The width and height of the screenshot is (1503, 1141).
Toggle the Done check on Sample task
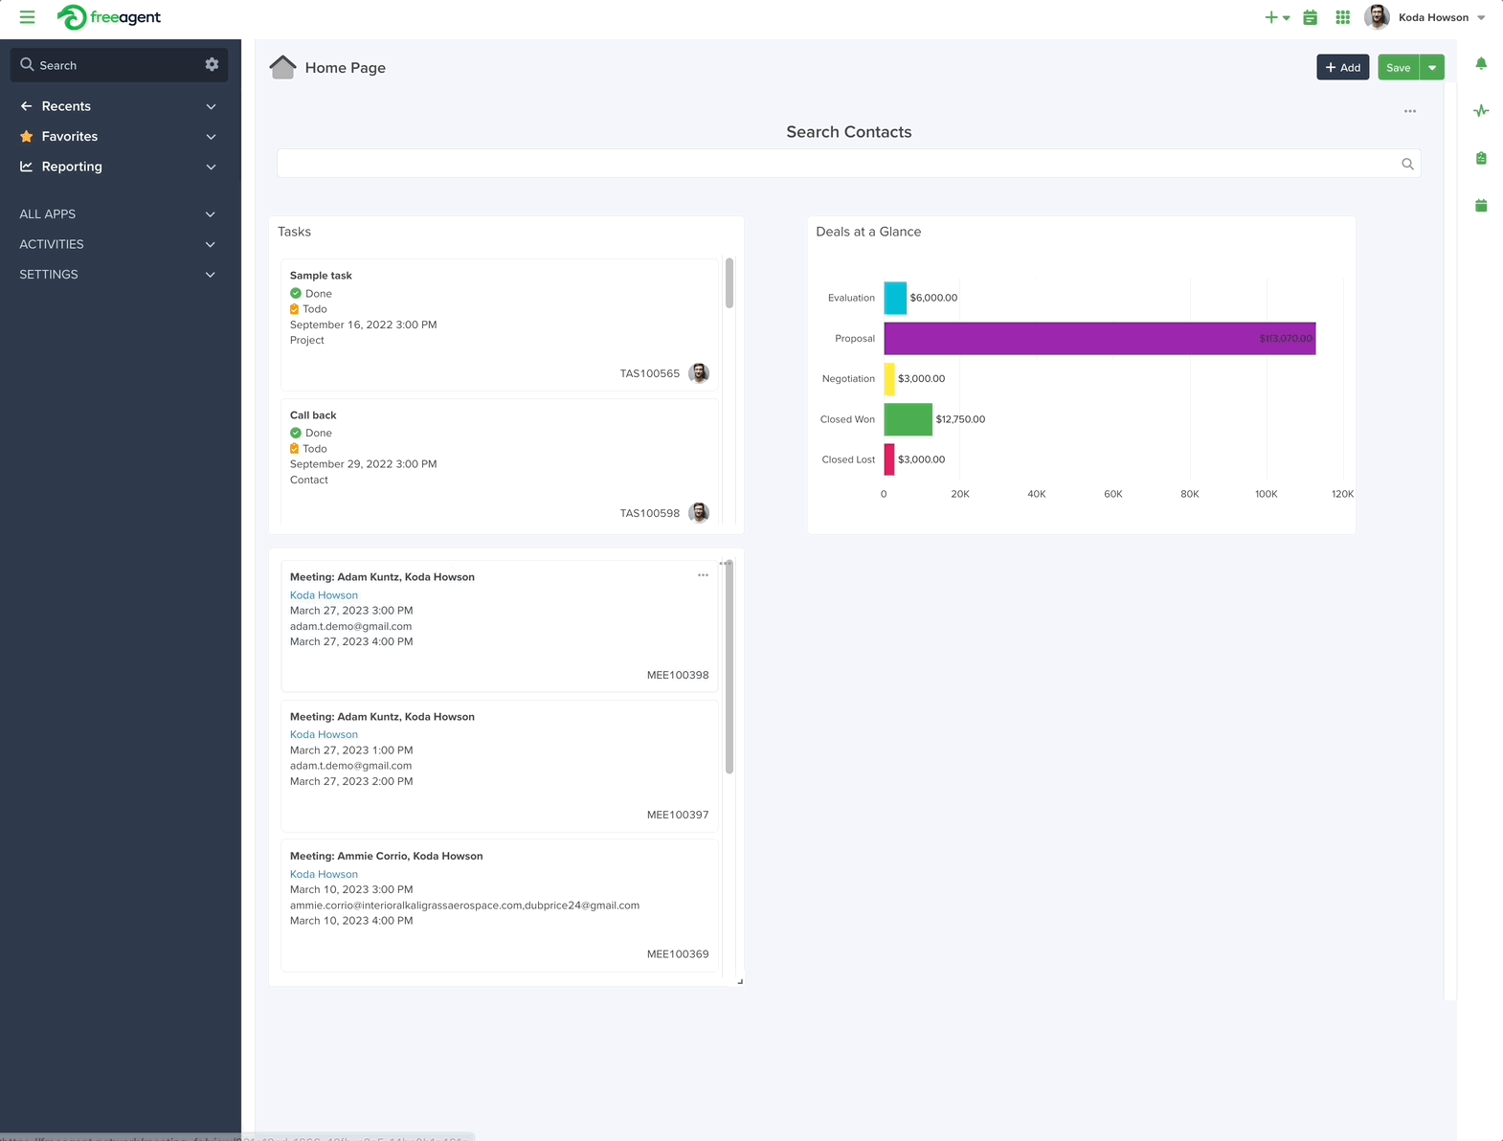[x=295, y=294]
